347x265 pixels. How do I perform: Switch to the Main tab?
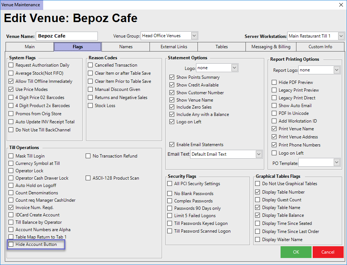[30, 47]
